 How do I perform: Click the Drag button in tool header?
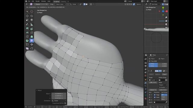[x=52, y=4]
